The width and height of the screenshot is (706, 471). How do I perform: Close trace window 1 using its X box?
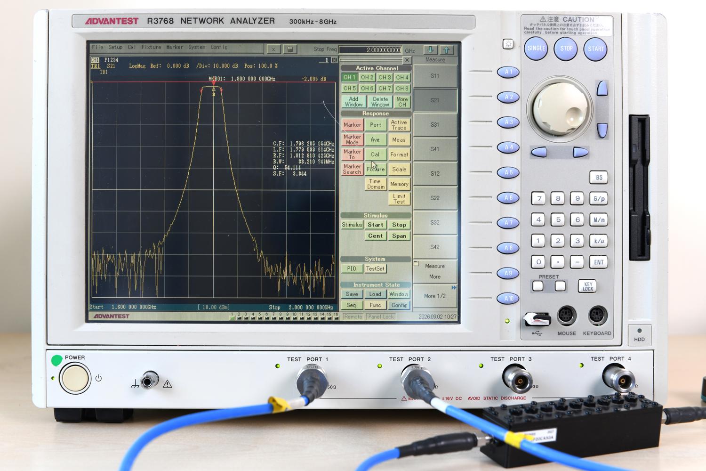[x=334, y=60]
